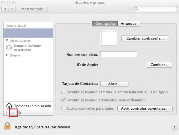Click the minus button to remove user
This screenshot has height=135, width=179.
(13, 113)
